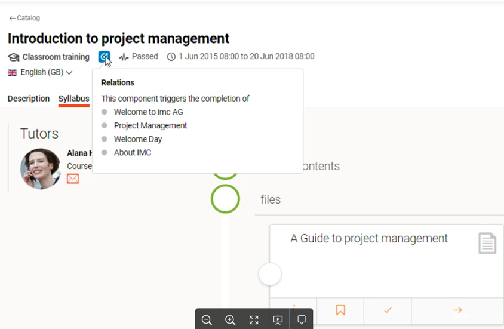This screenshot has width=504, height=329.
Task: Select the Syllabus tab
Action: pos(74,99)
